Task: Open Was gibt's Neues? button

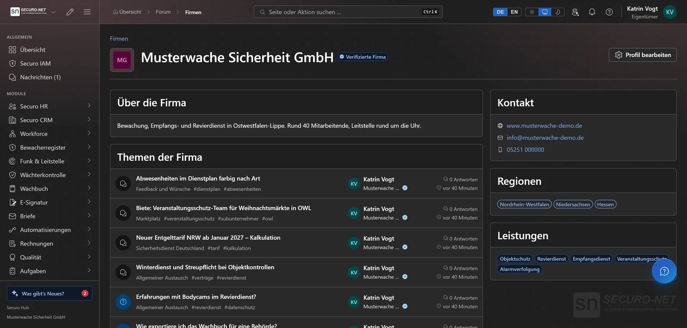Action: (x=50, y=293)
